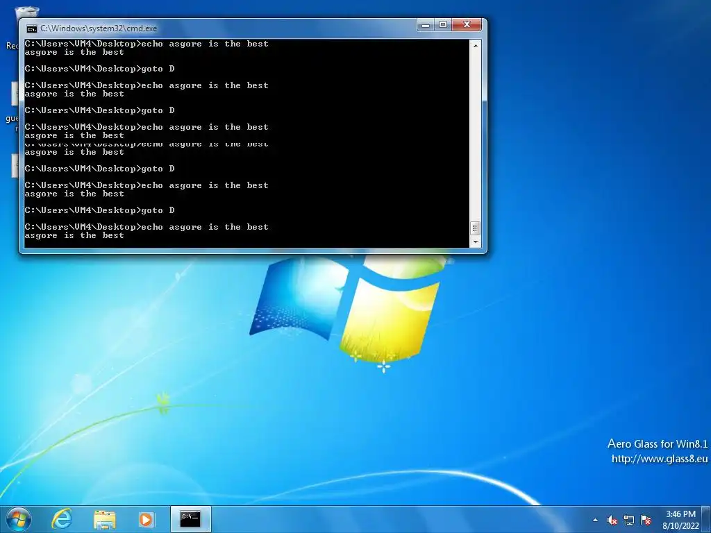The width and height of the screenshot is (711, 533).
Task: Launch Windows Media Player from the taskbar
Action: [147, 519]
